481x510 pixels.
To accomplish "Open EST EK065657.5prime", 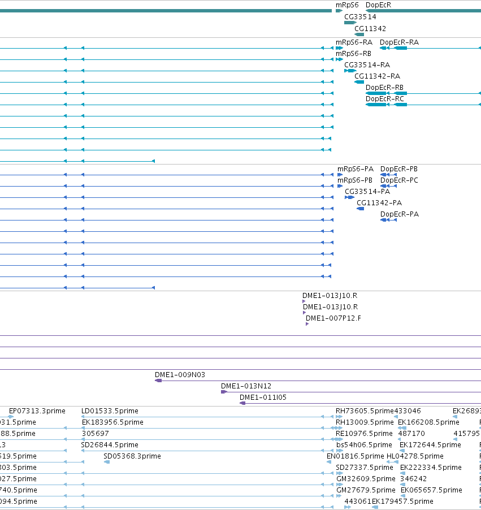I will [431, 490].
